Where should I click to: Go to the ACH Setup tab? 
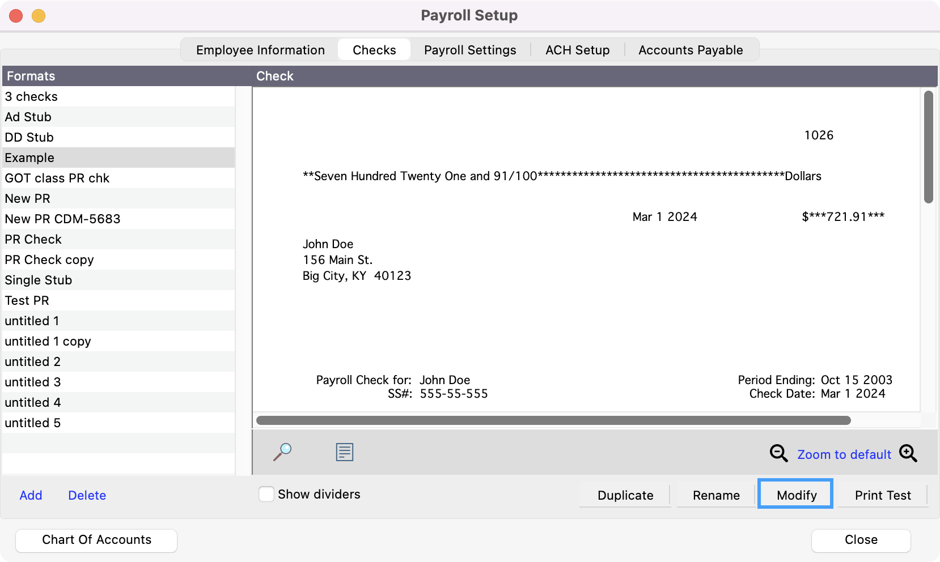577,50
